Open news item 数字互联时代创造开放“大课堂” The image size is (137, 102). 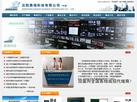pos(19,81)
